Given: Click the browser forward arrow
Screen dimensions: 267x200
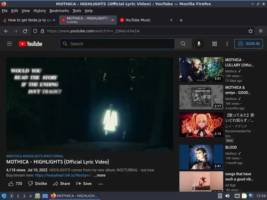Looking at the screenshot, I should [16, 31].
